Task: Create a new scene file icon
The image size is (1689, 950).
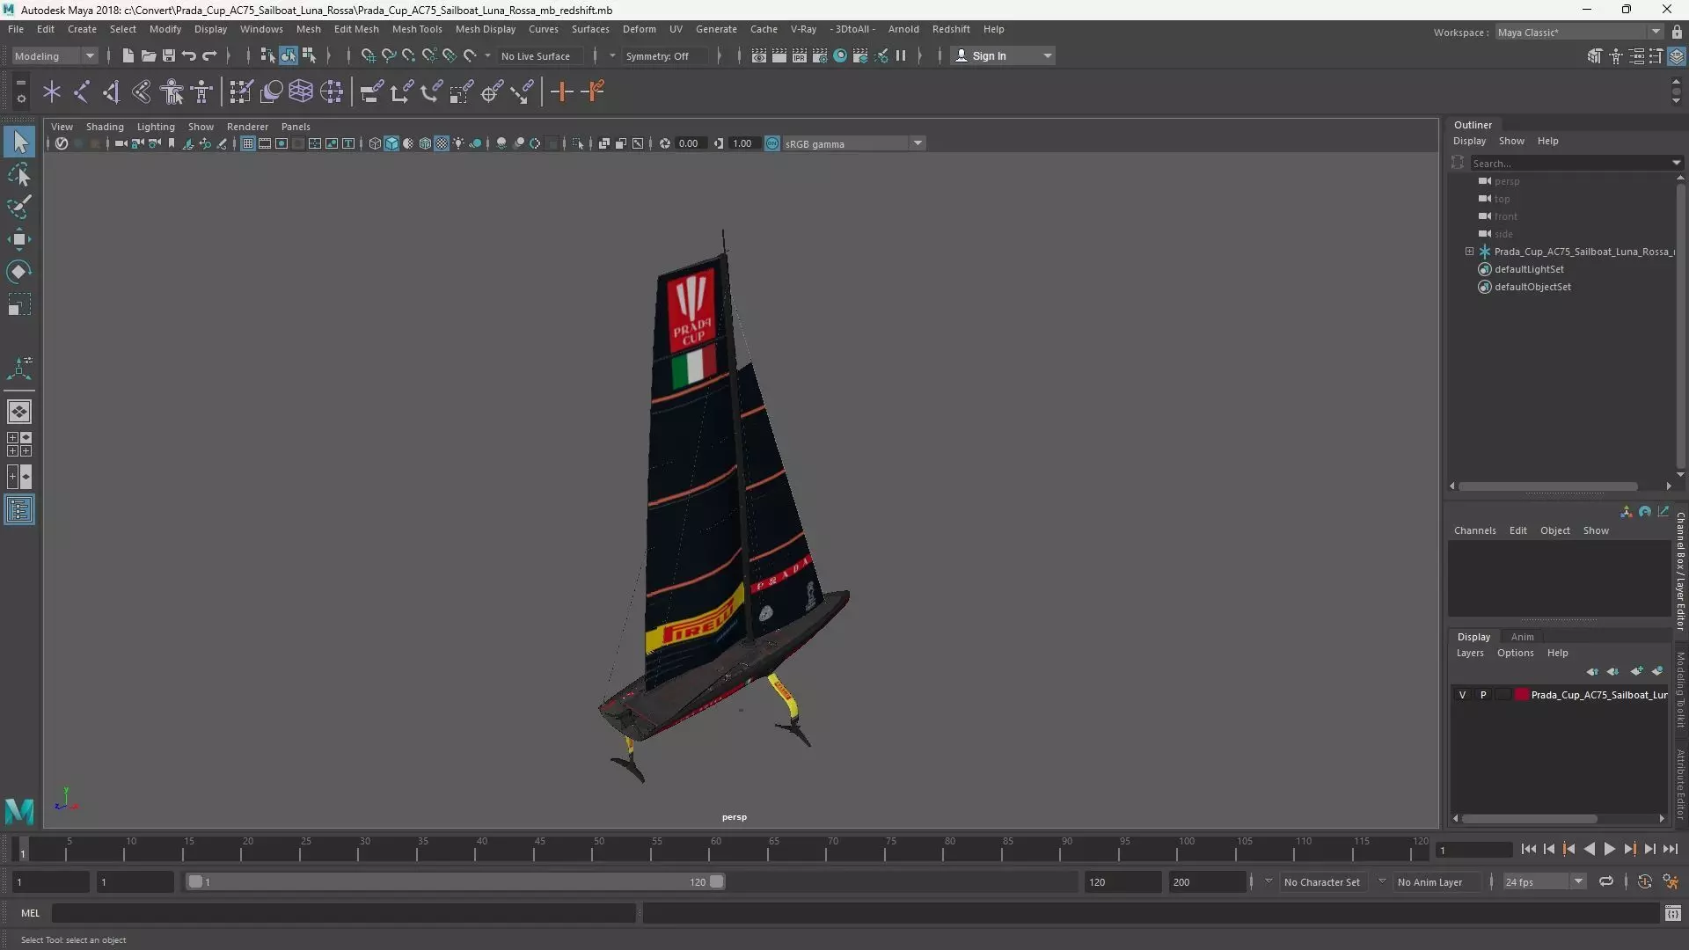Action: 128,55
